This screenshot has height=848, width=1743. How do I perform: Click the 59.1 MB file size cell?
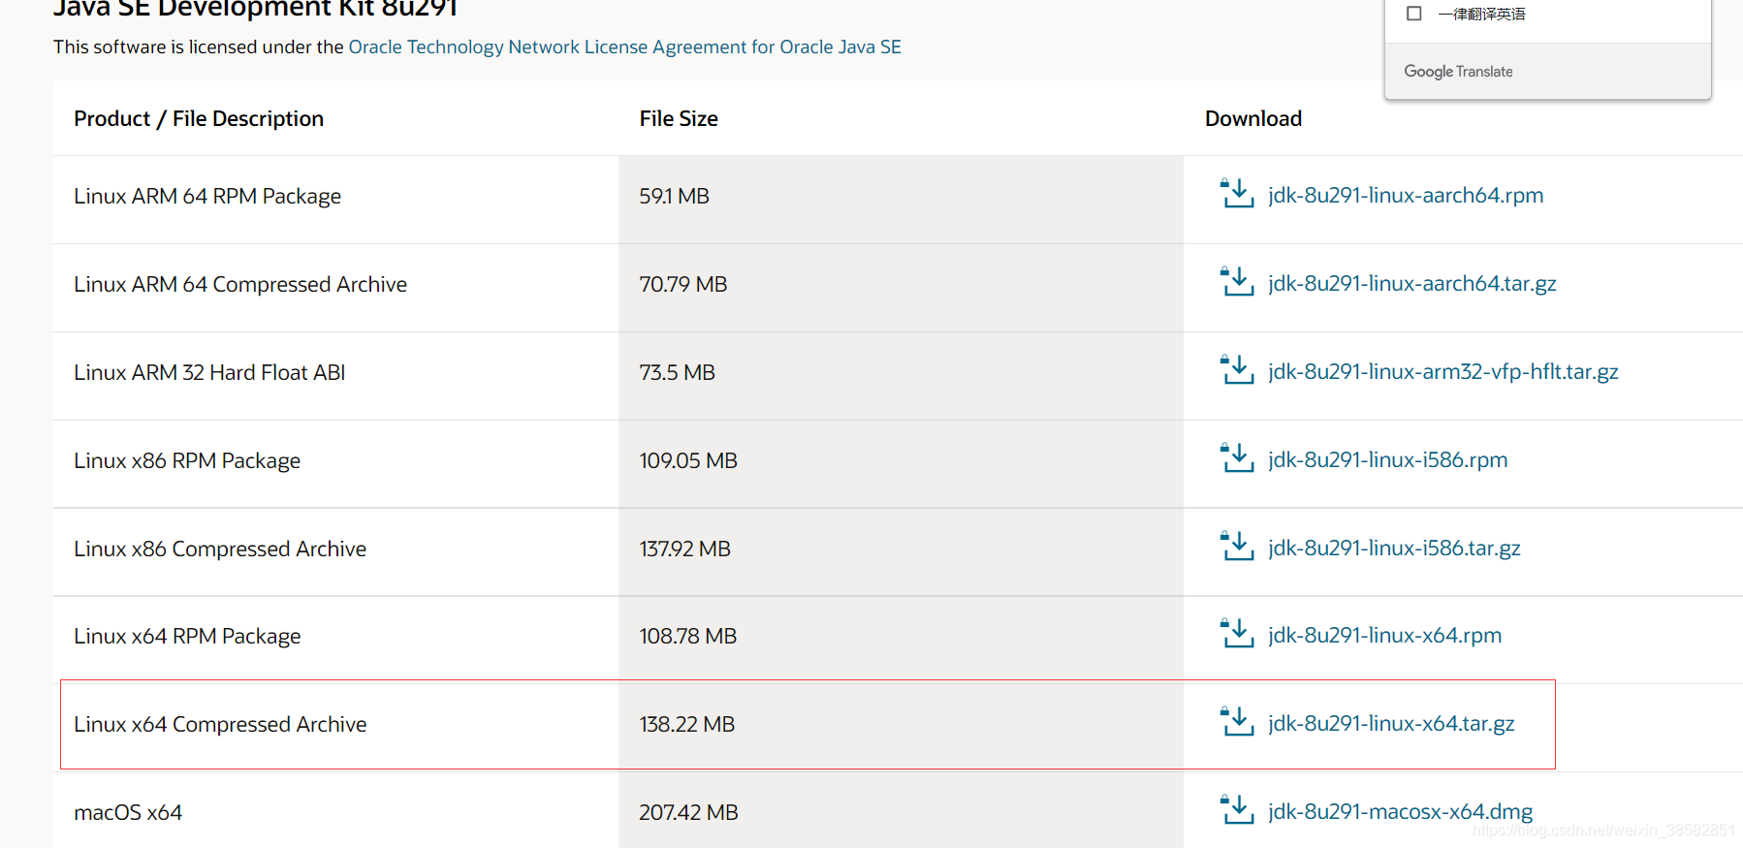pos(901,200)
